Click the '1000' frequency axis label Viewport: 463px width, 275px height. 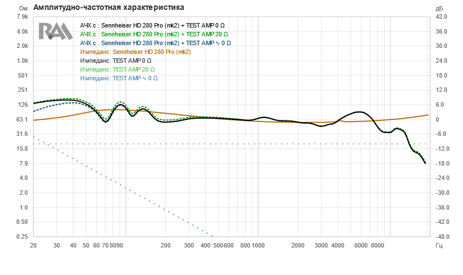pos(259,245)
